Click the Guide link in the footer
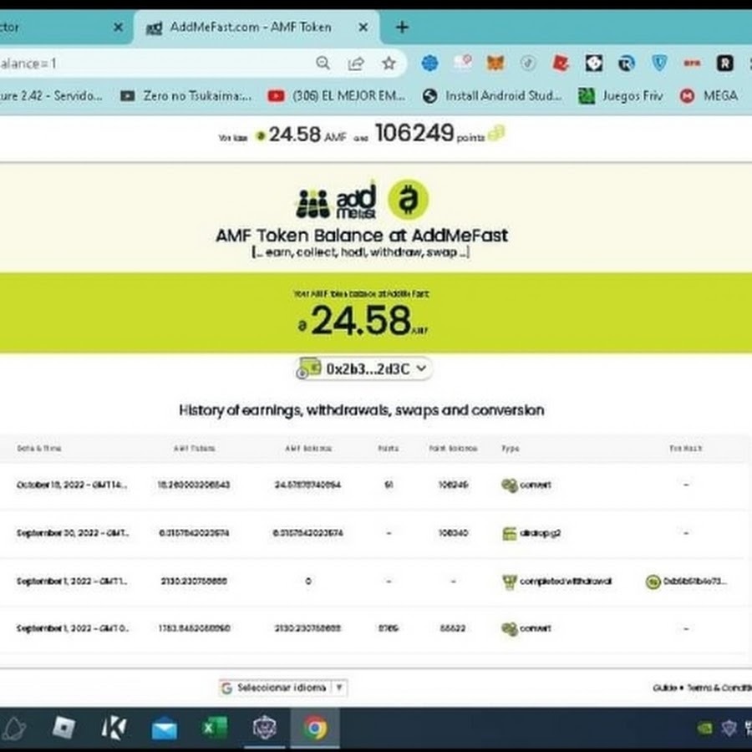Screen dimensions: 752x752 point(665,688)
